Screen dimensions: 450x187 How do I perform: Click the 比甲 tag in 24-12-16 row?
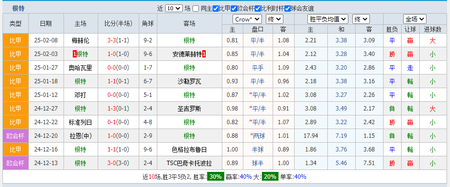[x=16, y=150]
